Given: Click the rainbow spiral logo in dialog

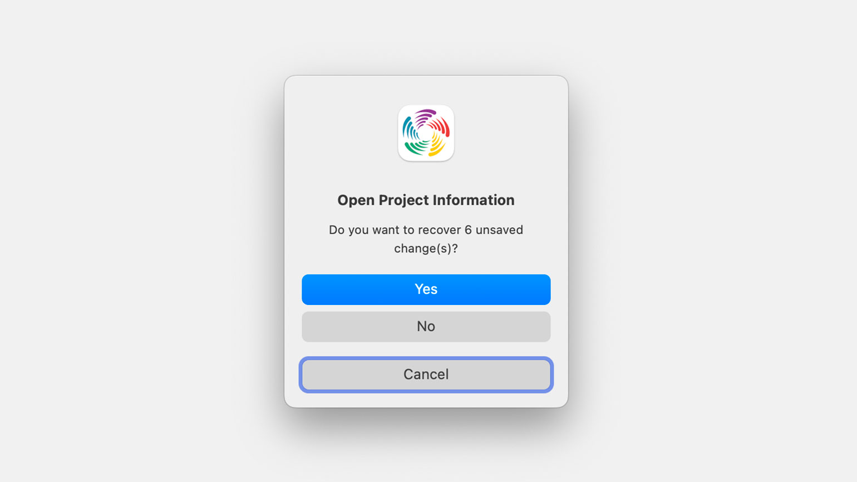Looking at the screenshot, I should 426,133.
